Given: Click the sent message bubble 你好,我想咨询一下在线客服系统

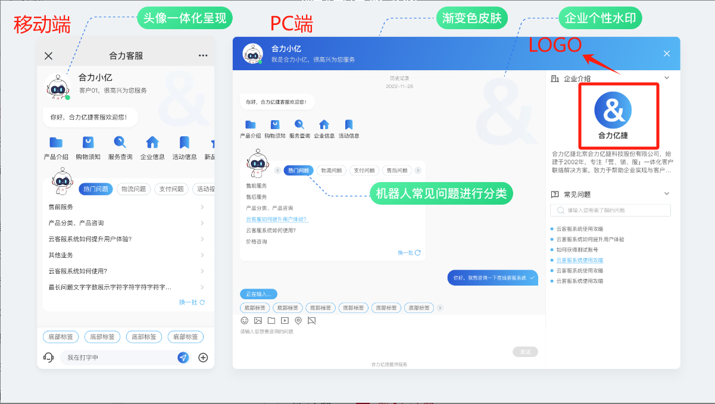Looking at the screenshot, I should pyautogui.click(x=493, y=278).
